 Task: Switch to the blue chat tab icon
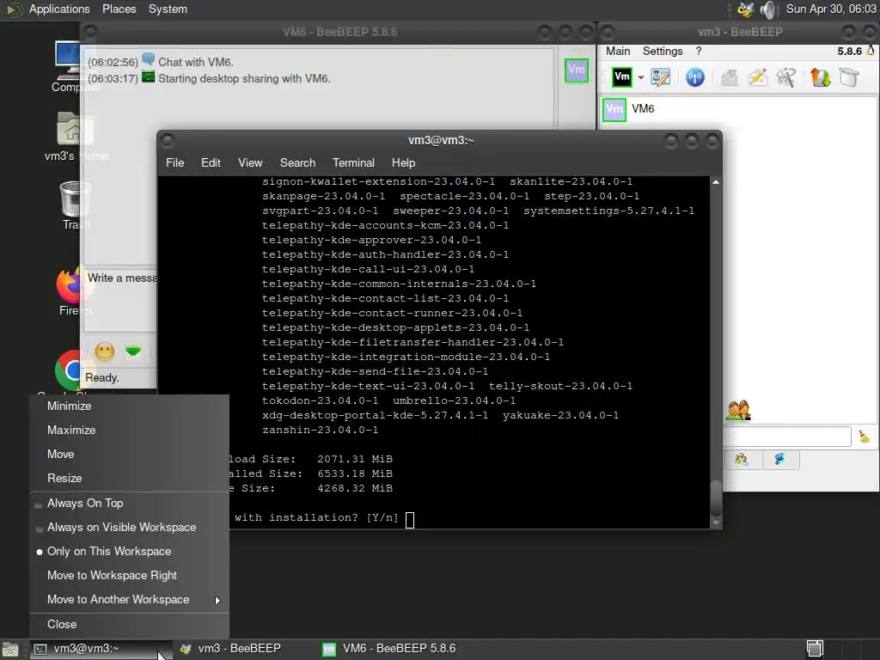(780, 459)
